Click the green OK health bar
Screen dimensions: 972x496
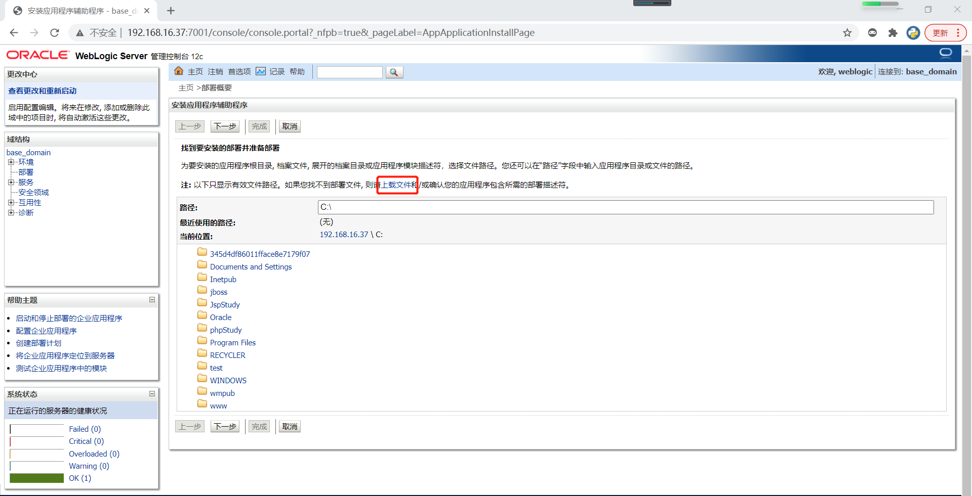click(36, 478)
